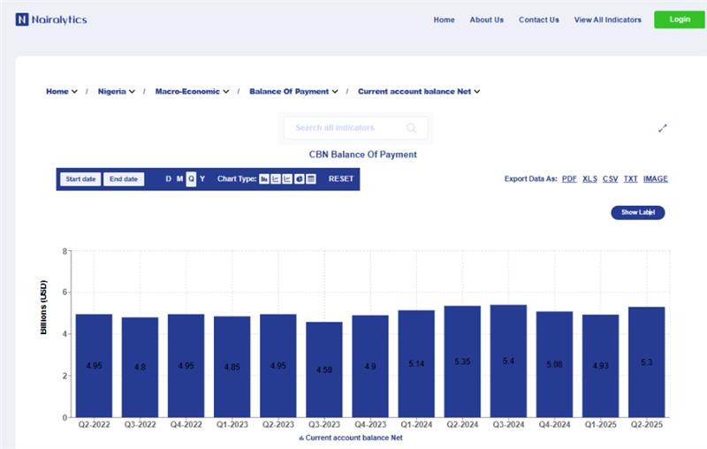Expand the Macro-Economic breadcrumb dropdown
This screenshot has height=449, width=707.
click(x=192, y=91)
